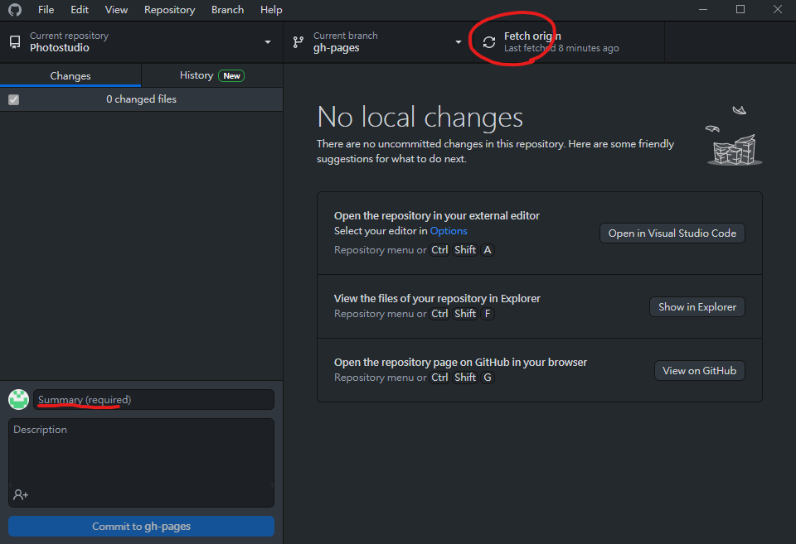The image size is (796, 544).
Task: Click the add co-authors person icon
Action: pos(21,494)
